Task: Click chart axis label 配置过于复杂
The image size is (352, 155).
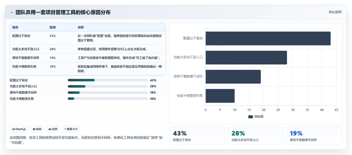Action: point(193,38)
